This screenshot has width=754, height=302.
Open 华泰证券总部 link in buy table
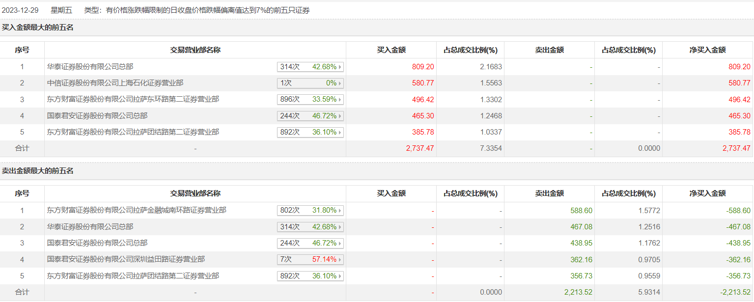[90, 67]
